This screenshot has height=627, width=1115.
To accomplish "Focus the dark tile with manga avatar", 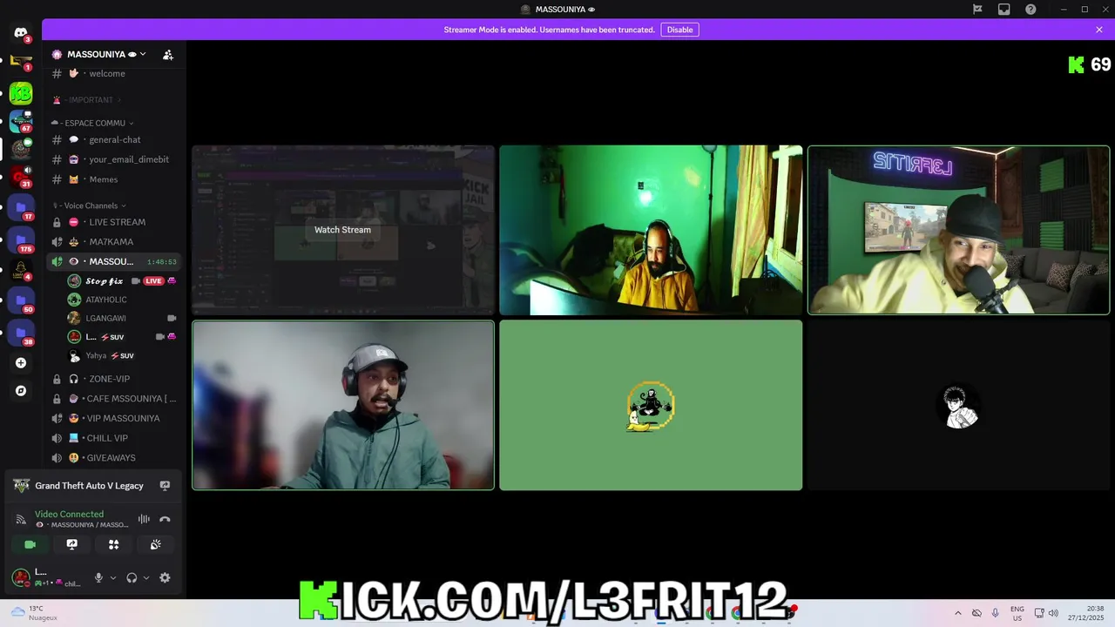I will coord(958,405).
